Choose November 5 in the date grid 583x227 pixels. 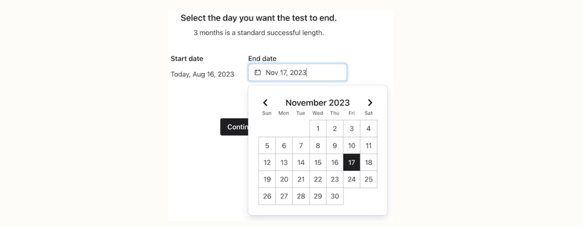pos(267,146)
